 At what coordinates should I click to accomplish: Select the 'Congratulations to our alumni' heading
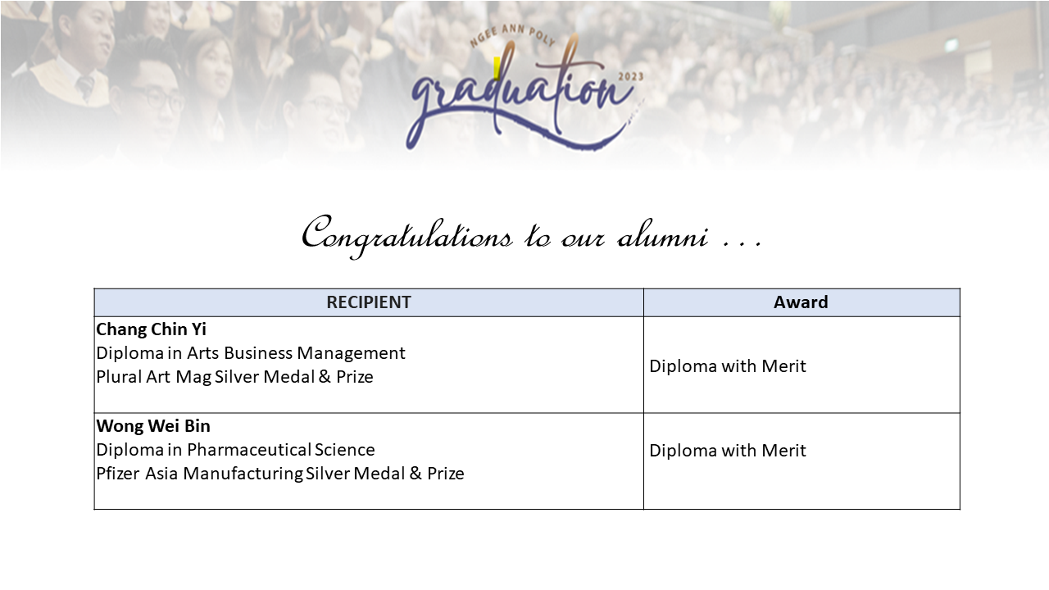(x=533, y=235)
